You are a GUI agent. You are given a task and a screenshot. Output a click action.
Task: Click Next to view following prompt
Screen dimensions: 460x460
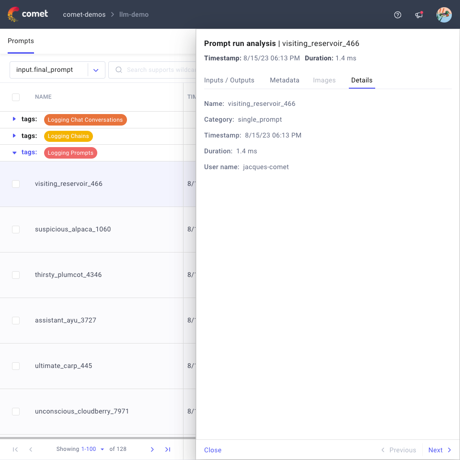439,450
